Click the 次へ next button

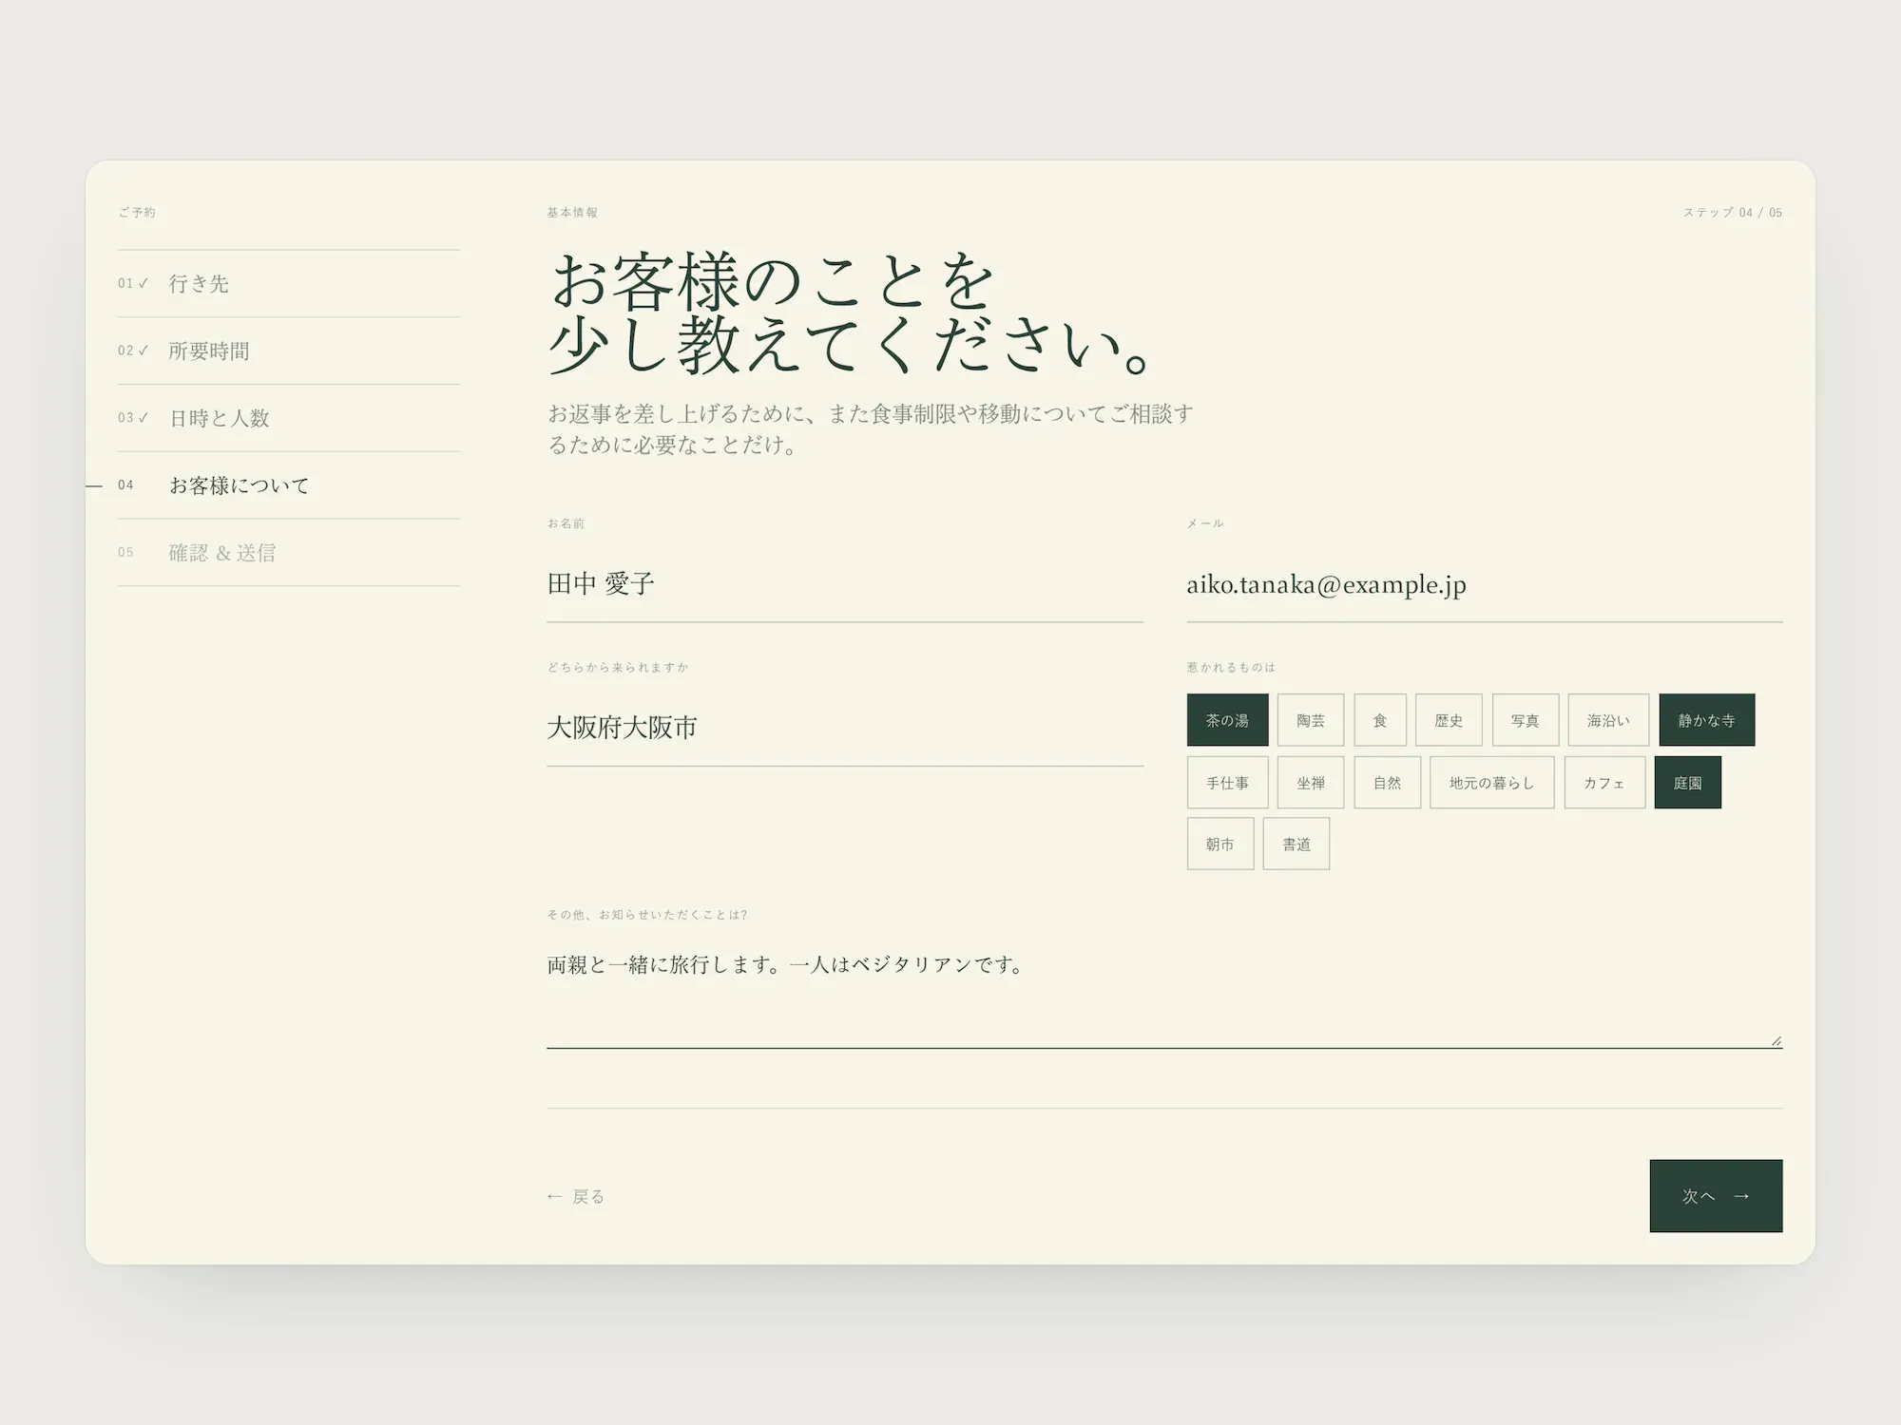tap(1716, 1196)
